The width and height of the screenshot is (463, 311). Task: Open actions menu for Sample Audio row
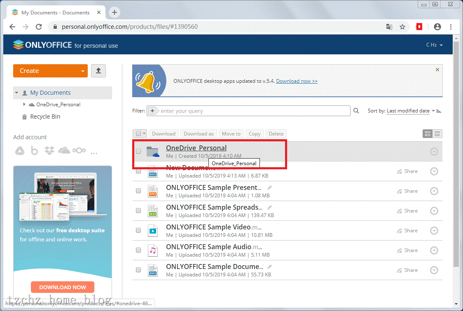click(434, 250)
